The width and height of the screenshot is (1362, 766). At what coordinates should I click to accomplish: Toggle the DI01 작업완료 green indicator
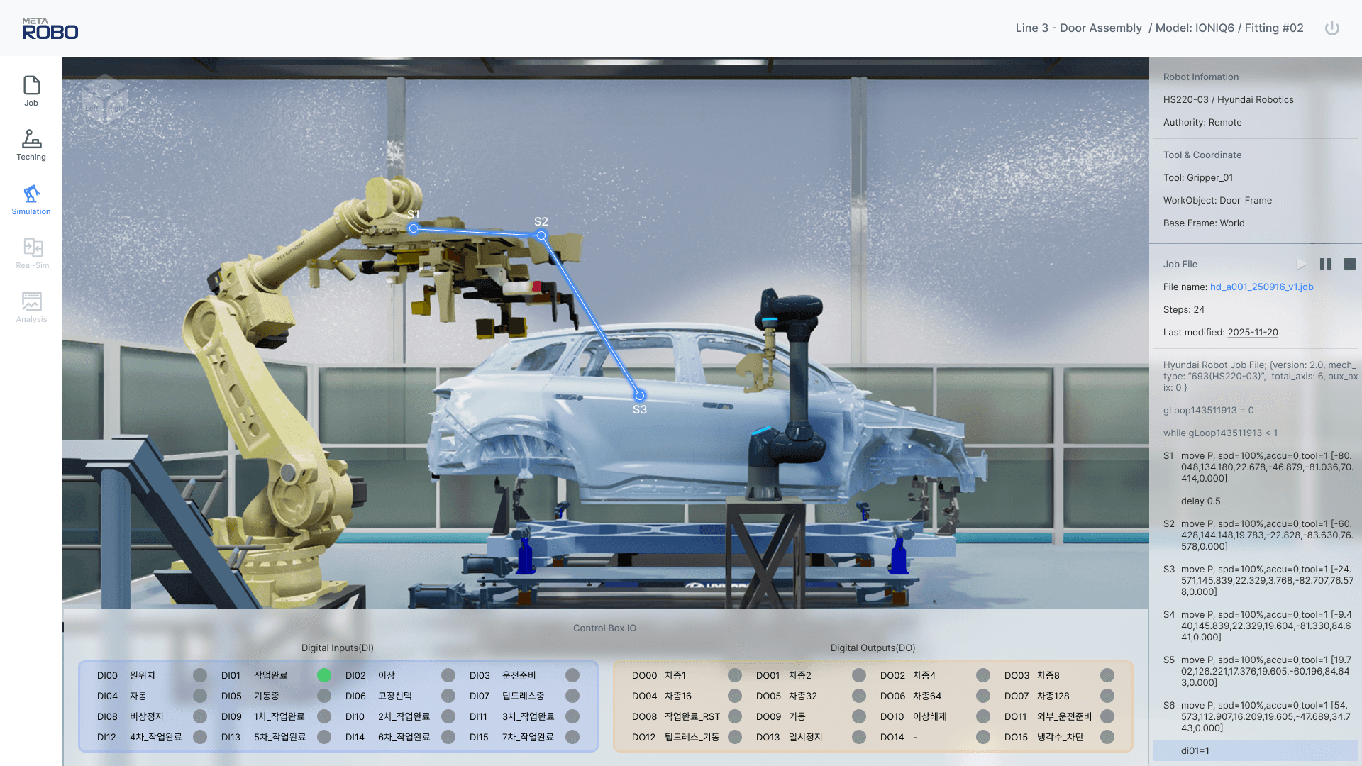click(324, 675)
